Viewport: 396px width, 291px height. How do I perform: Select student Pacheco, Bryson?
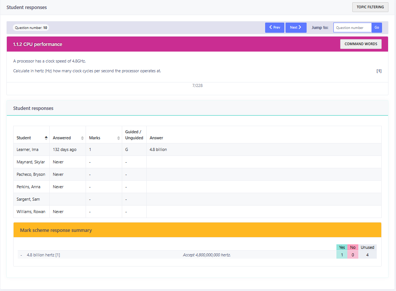click(x=31, y=174)
